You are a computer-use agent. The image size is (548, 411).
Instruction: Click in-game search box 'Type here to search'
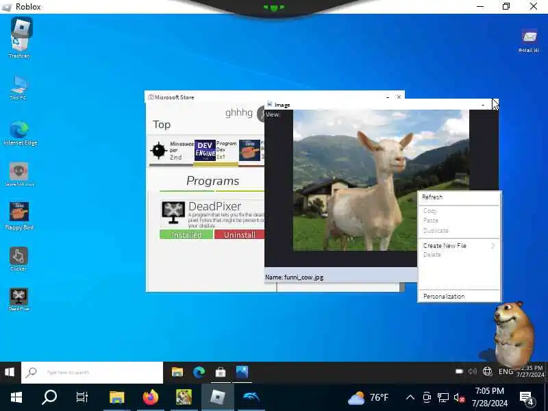92,372
